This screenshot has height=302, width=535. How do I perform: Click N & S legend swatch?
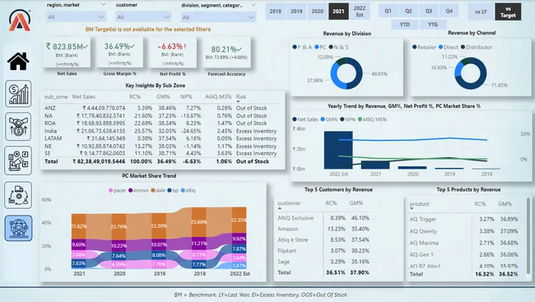(331, 47)
